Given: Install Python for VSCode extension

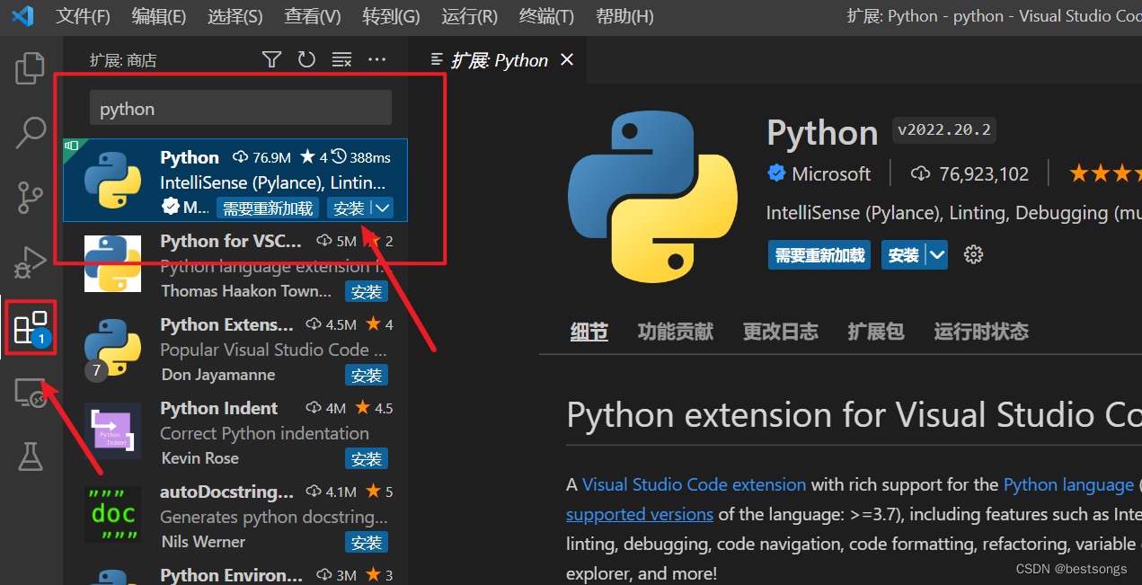Looking at the screenshot, I should click(x=367, y=292).
